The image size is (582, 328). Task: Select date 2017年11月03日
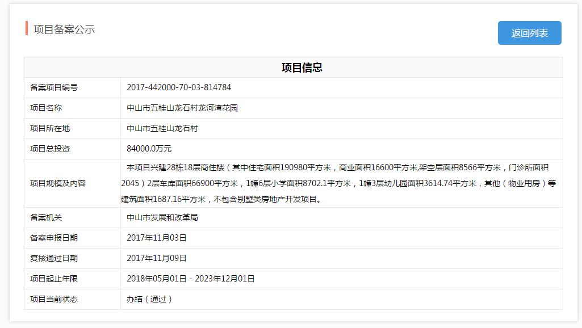coord(157,238)
